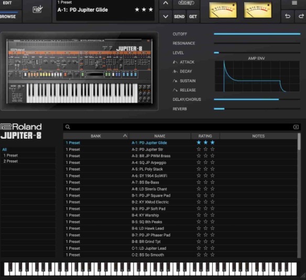Image resolution: width=306 pixels, height=280 pixels.
Task: Sort by the BANK column header
Action: click(x=96, y=136)
